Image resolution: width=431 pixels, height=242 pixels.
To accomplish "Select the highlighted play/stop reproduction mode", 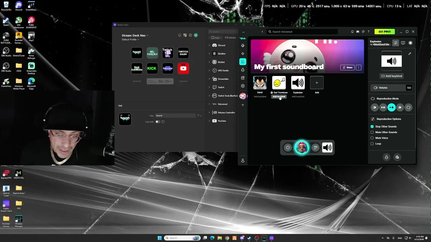I will pos(391,108).
